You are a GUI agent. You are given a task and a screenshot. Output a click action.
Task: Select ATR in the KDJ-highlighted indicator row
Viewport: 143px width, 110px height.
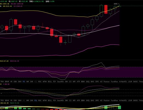click(78, 100)
